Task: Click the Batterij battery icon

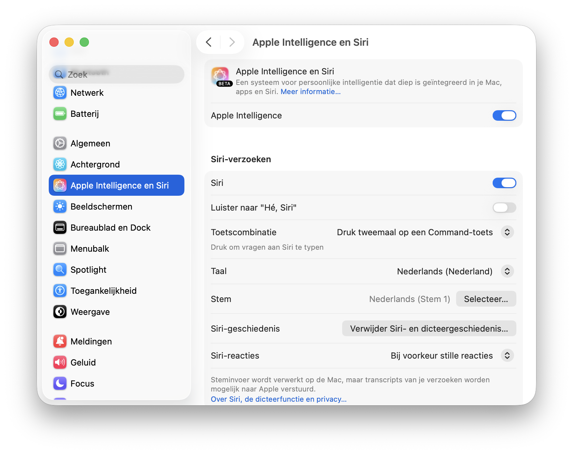Action: pyautogui.click(x=60, y=113)
